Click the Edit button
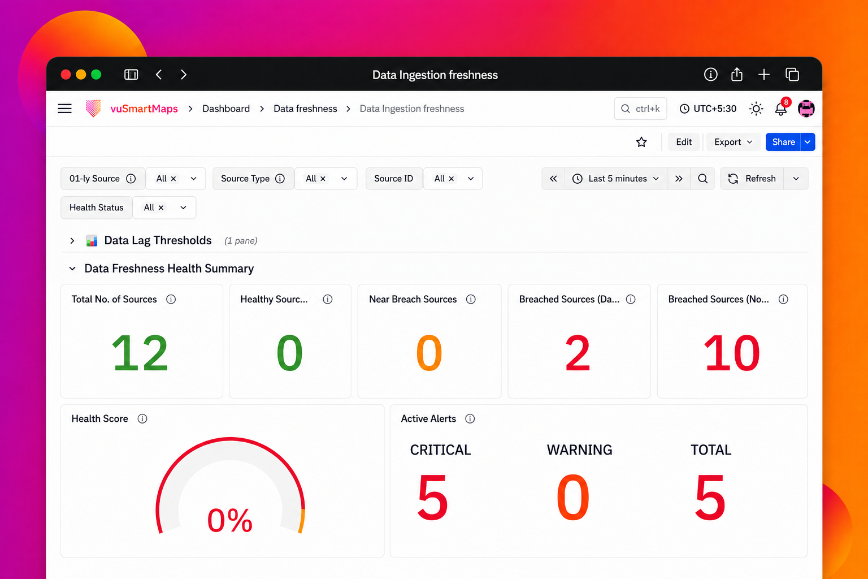The width and height of the screenshot is (868, 579). tap(684, 142)
